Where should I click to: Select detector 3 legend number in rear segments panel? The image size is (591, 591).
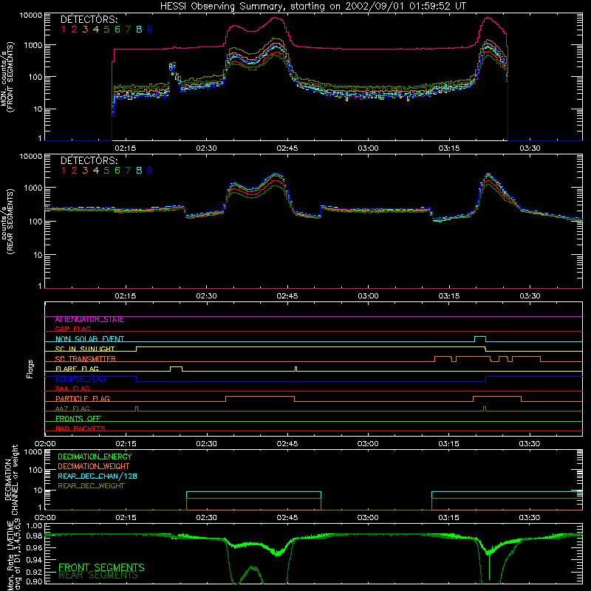point(85,171)
